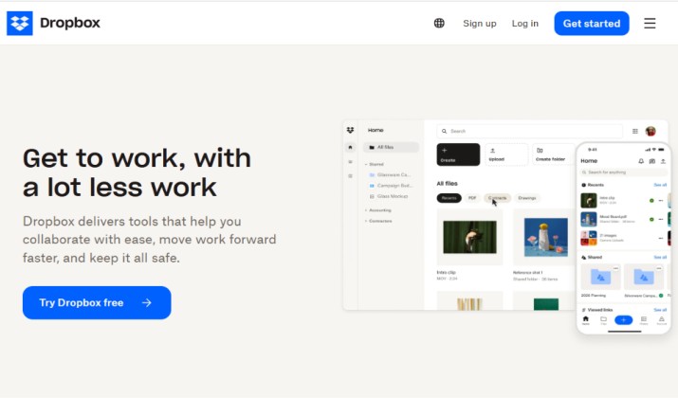Tap Account tab in phone bottom bar
This screenshot has width=678, height=398.
tap(662, 320)
